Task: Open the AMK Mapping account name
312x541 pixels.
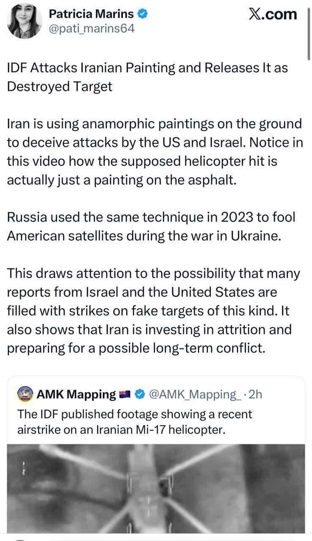Action: tap(76, 394)
